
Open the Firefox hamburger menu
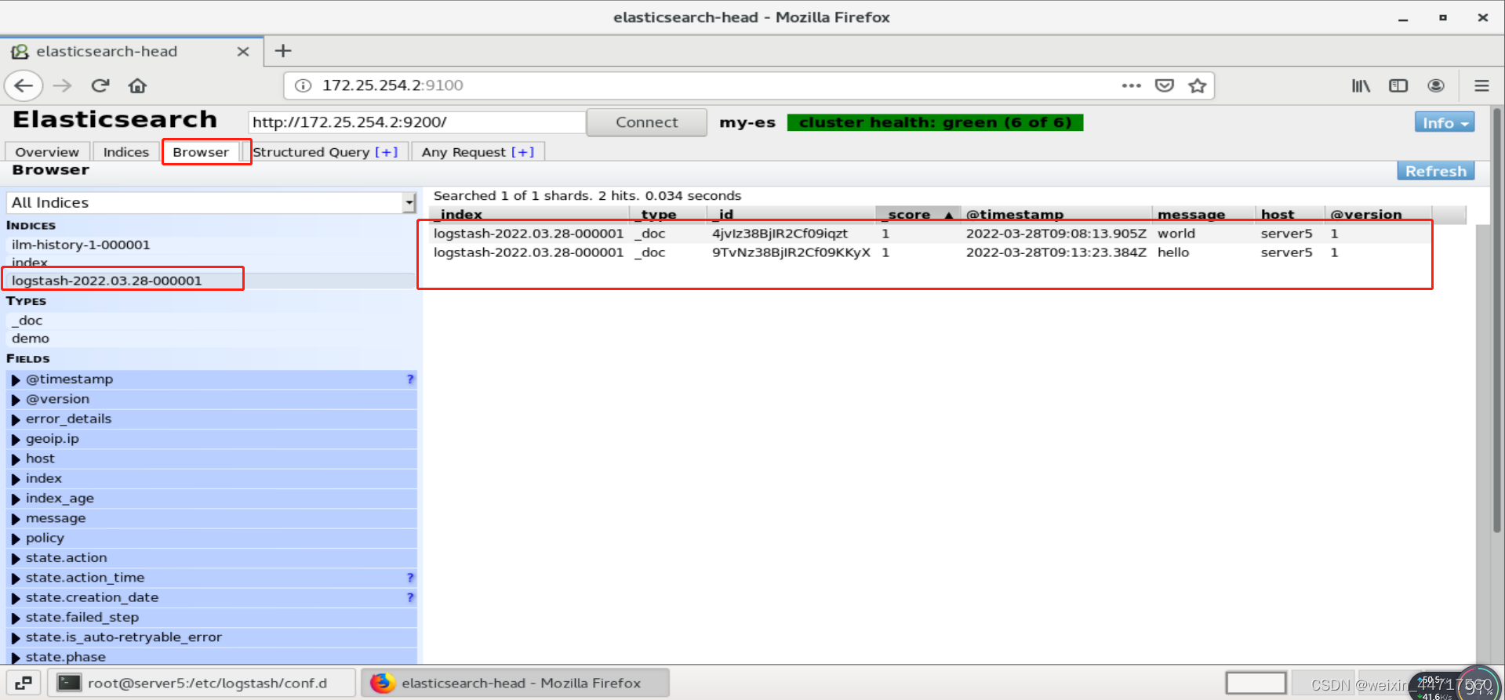tap(1481, 85)
